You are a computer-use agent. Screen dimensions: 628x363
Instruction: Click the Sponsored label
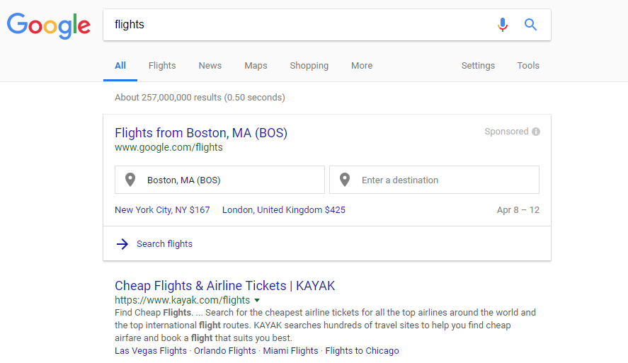pos(506,132)
